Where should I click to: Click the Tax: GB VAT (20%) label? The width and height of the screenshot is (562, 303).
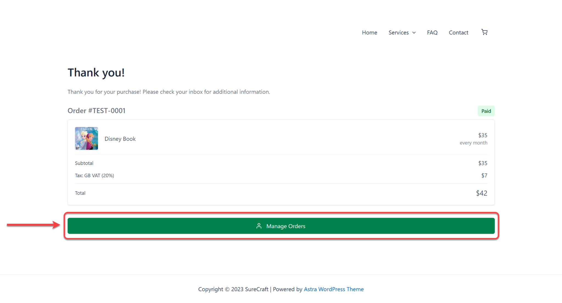(x=94, y=175)
